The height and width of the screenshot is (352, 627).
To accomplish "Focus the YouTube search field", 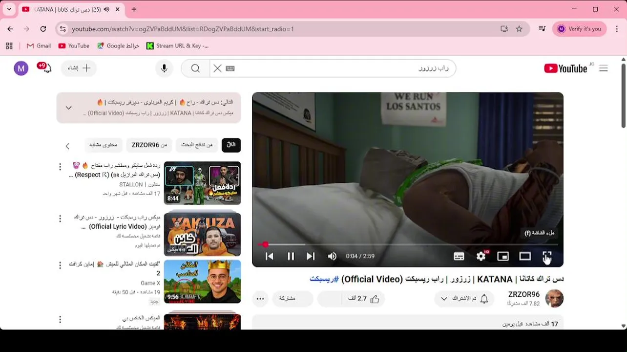I will click(342, 68).
